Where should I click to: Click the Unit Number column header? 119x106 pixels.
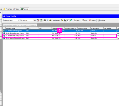pyautogui.click(x=110, y=28)
